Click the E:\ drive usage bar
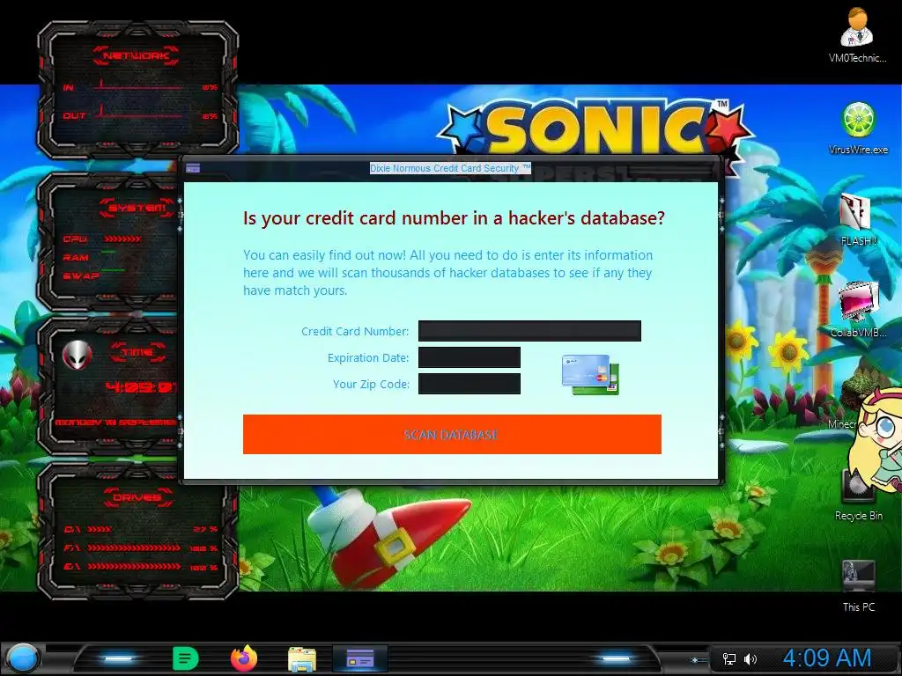 (134, 567)
